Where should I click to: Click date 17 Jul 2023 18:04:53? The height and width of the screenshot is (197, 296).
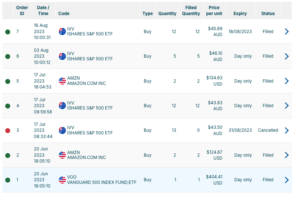tap(43, 81)
